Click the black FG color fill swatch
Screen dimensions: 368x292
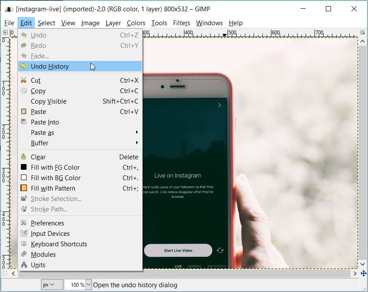(x=23, y=167)
